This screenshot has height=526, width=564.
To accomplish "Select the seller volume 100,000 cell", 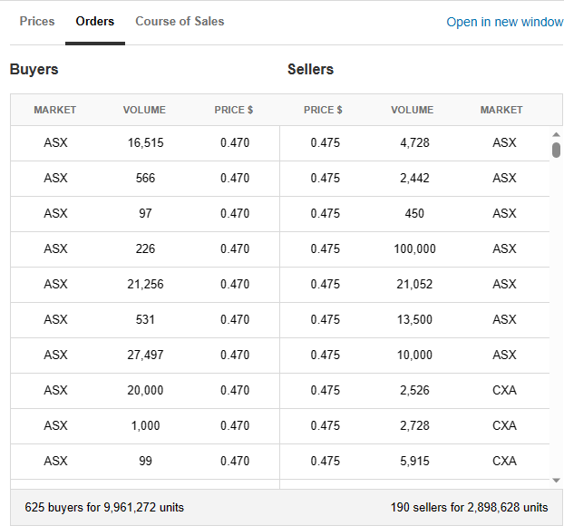I will click(x=414, y=248).
